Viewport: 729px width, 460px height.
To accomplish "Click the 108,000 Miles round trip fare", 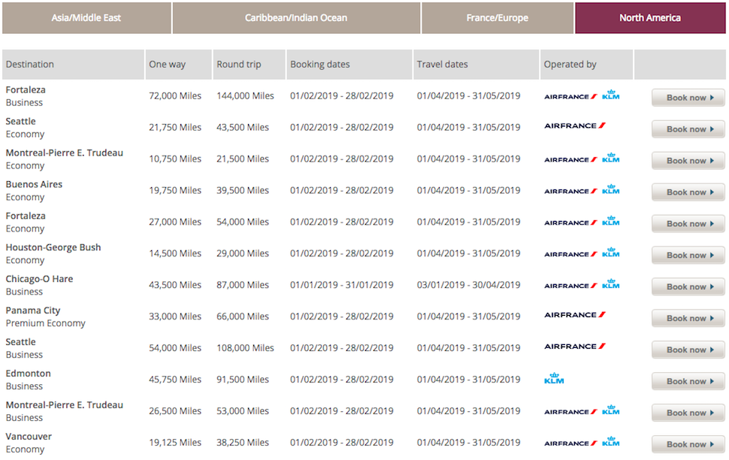I will (x=245, y=348).
